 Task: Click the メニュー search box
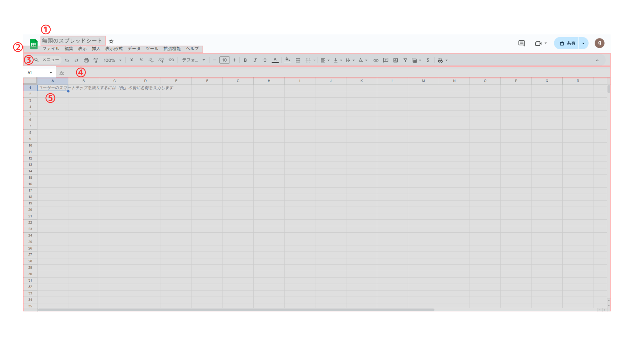pos(47,60)
